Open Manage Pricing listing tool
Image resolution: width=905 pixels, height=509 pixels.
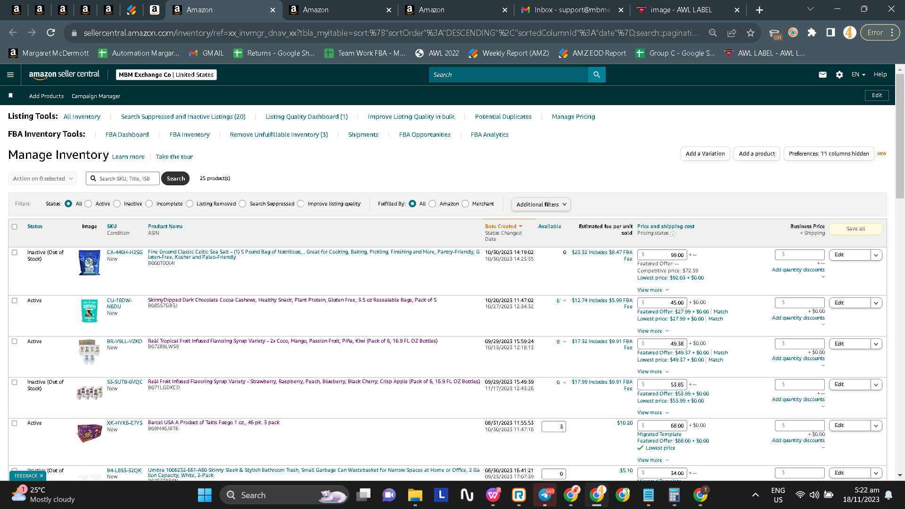coord(573,116)
